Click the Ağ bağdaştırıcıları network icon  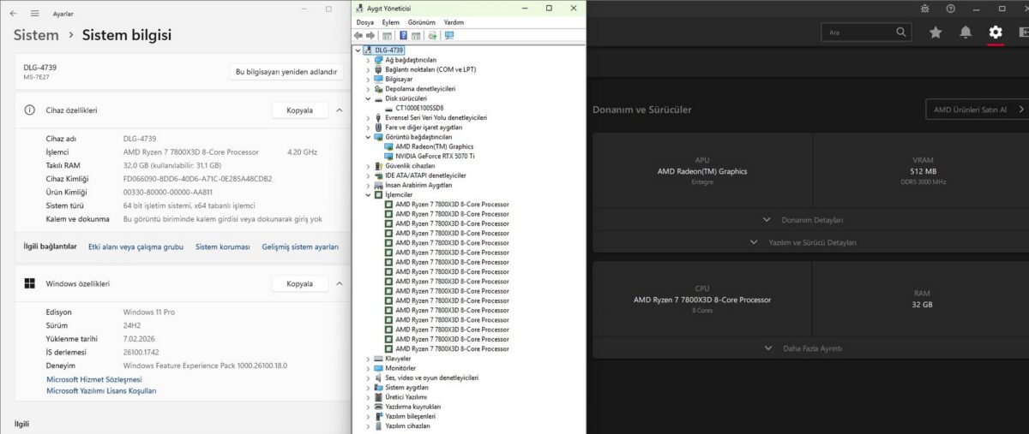click(x=378, y=60)
